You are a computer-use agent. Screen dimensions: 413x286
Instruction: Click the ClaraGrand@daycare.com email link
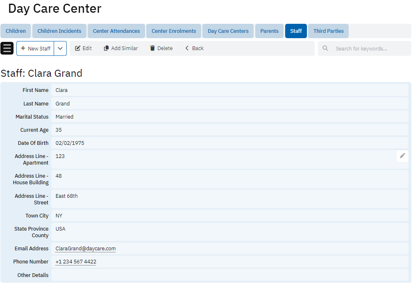(x=86, y=249)
